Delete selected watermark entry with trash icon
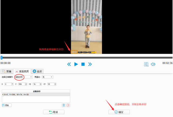Viewport: 173px width, 117px height. point(64,105)
